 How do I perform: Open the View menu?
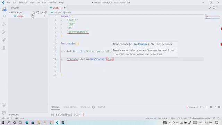(32, 2)
